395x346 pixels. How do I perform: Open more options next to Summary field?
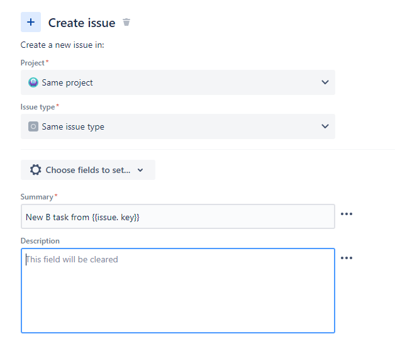(347, 214)
